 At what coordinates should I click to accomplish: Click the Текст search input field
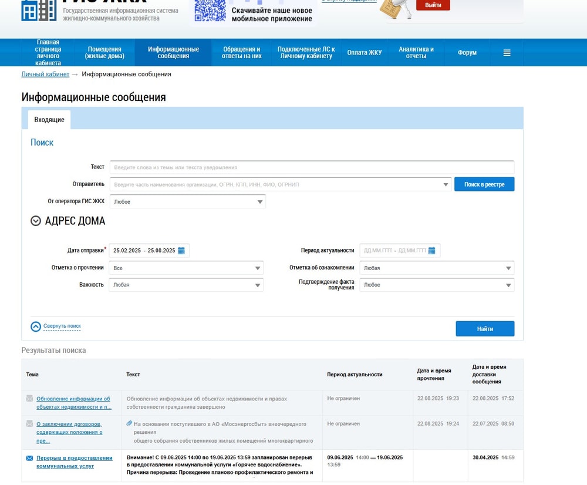[x=312, y=167]
